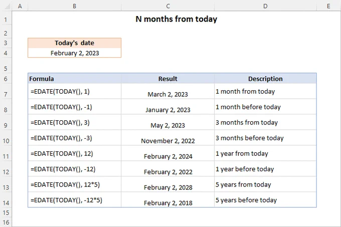Select description '3 months before today'
The height and width of the screenshot is (227, 341).
(265, 138)
